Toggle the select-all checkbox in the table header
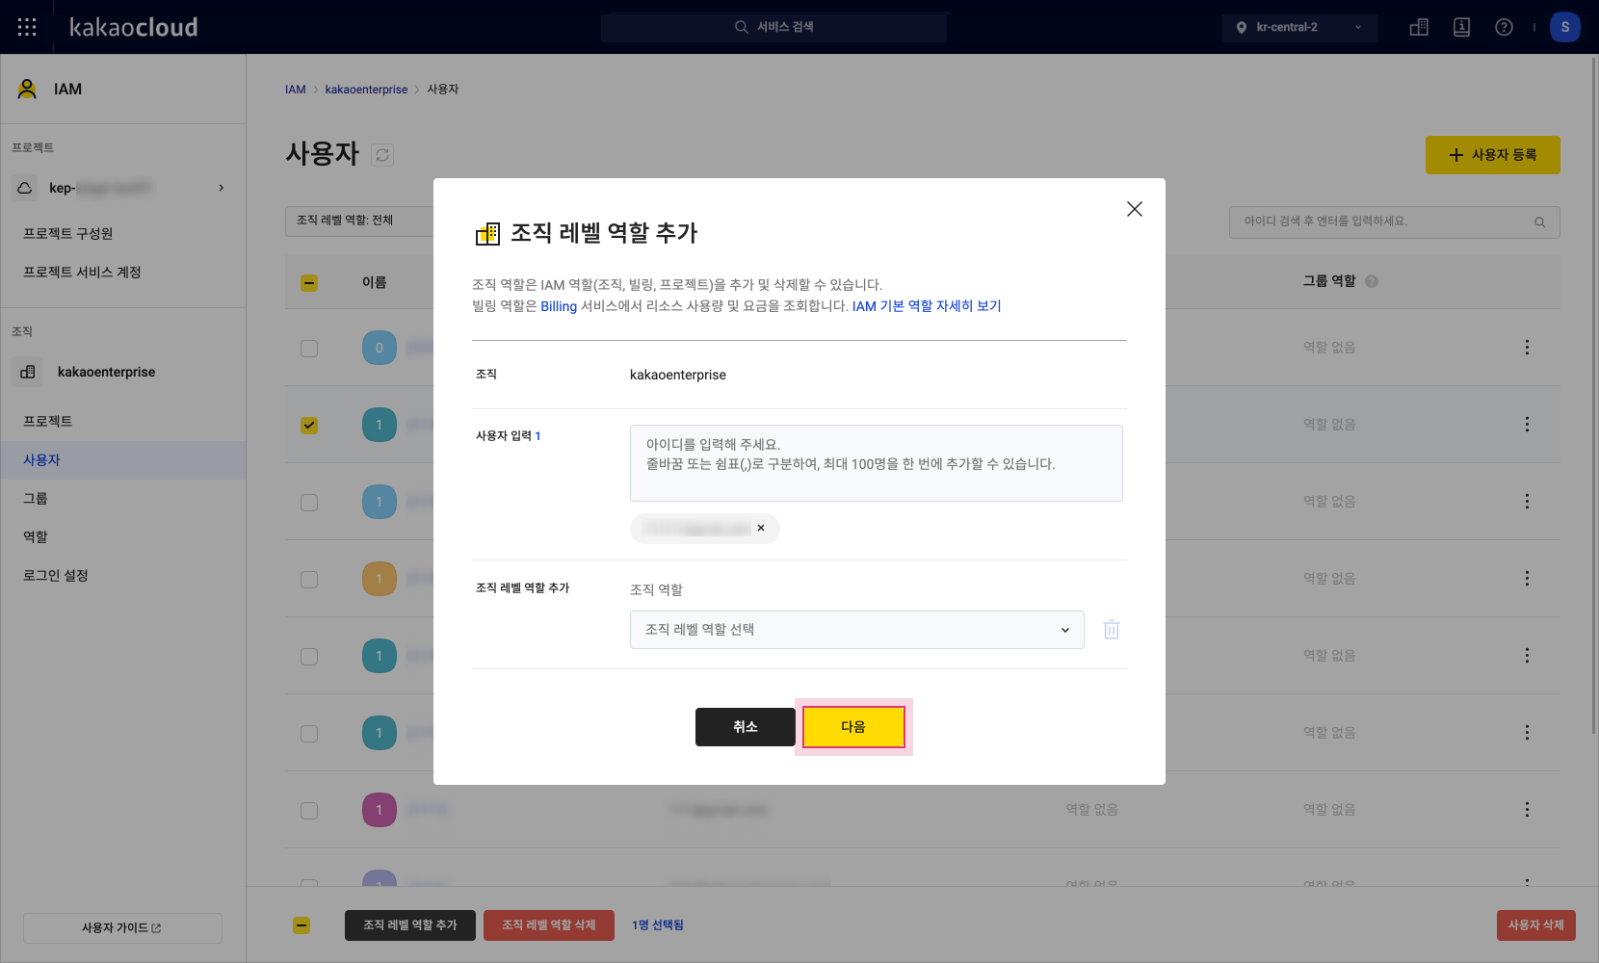1599x963 pixels. [309, 283]
